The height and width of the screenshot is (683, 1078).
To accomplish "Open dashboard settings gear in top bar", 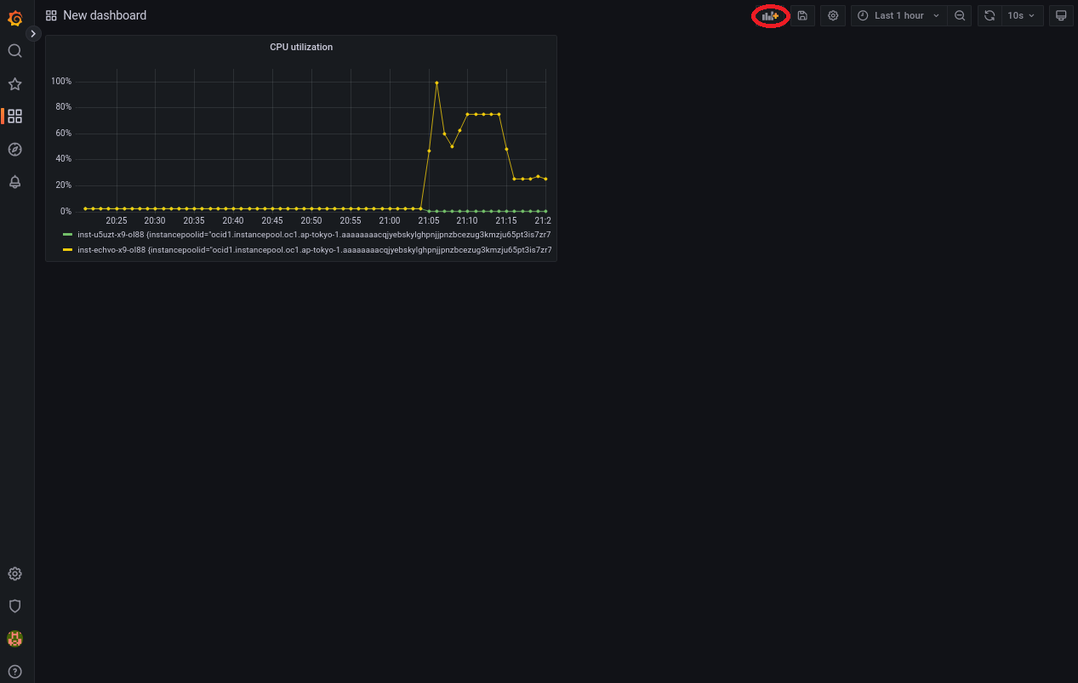I will pyautogui.click(x=833, y=15).
